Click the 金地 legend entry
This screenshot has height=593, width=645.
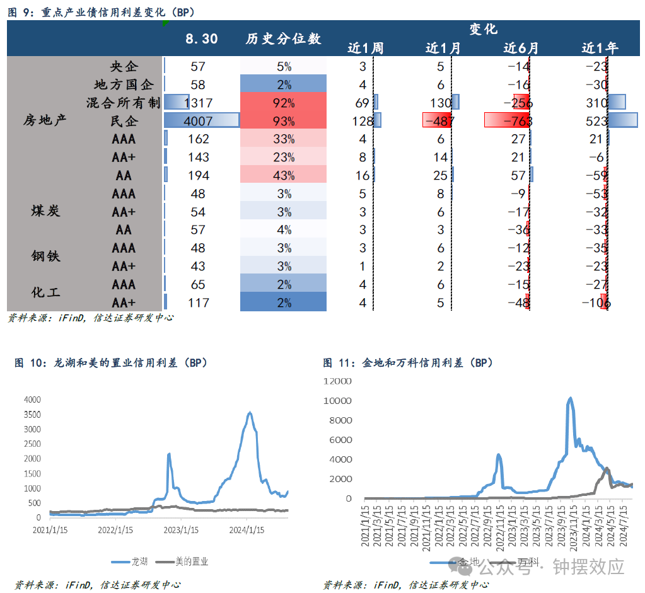[455, 561]
